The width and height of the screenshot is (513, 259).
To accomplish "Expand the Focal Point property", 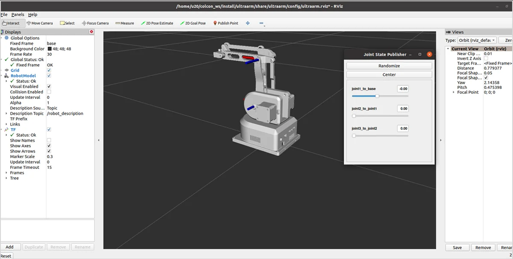I will tap(454, 92).
